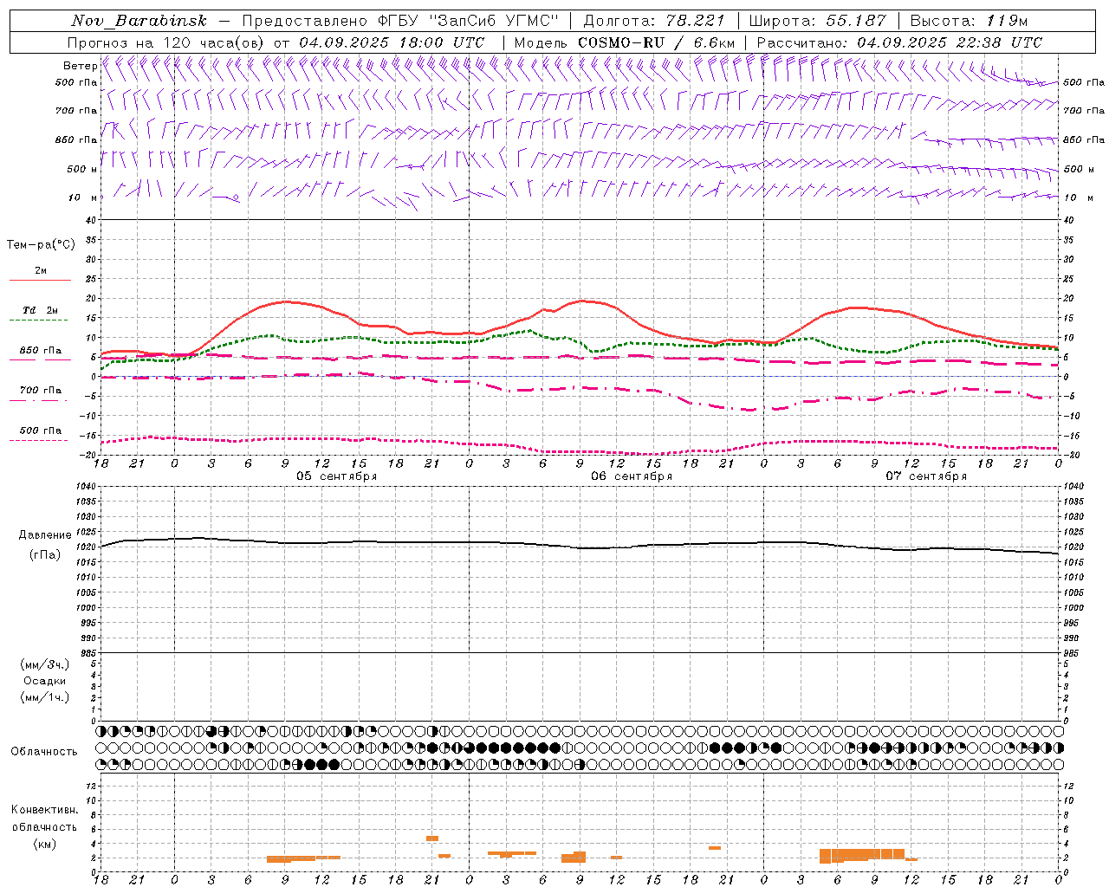This screenshot has height=887, width=1109.
Task: Click the (мм/1ч.) precipitation unit label
Action: (45, 697)
